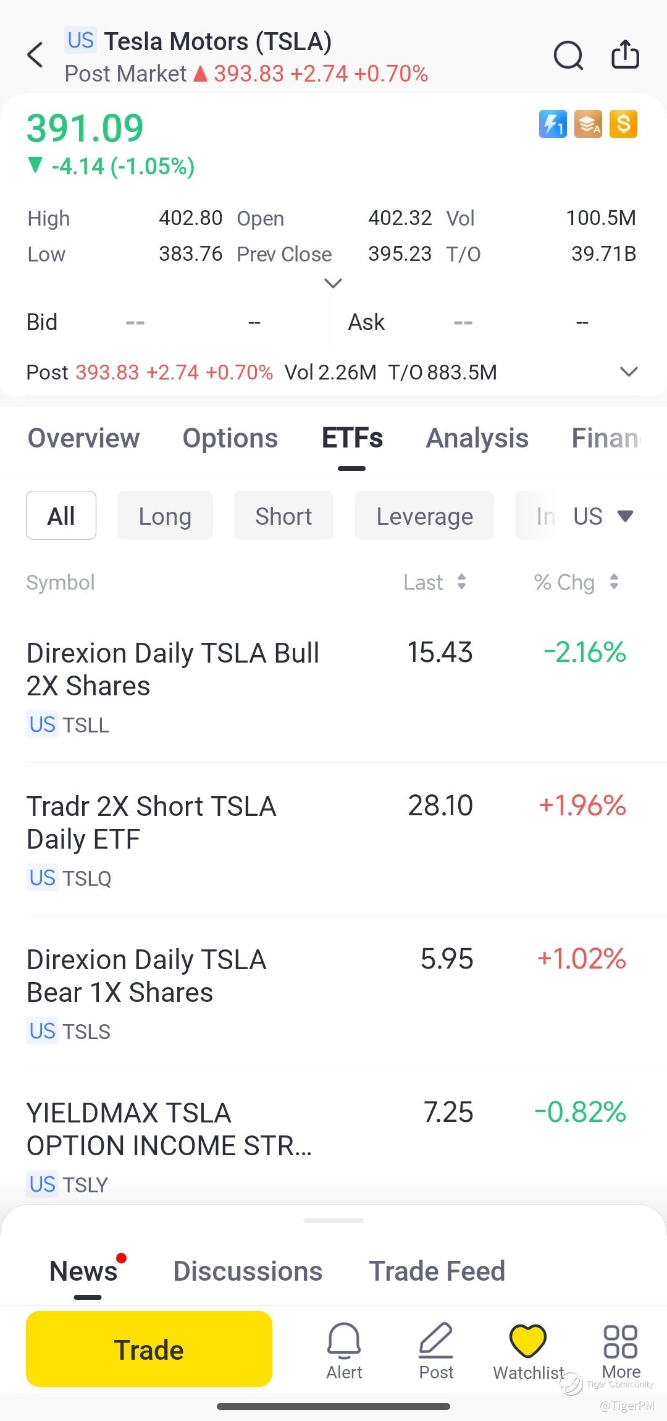Tap the orange dollar sign badge
The width and height of the screenshot is (667, 1421).
click(623, 124)
